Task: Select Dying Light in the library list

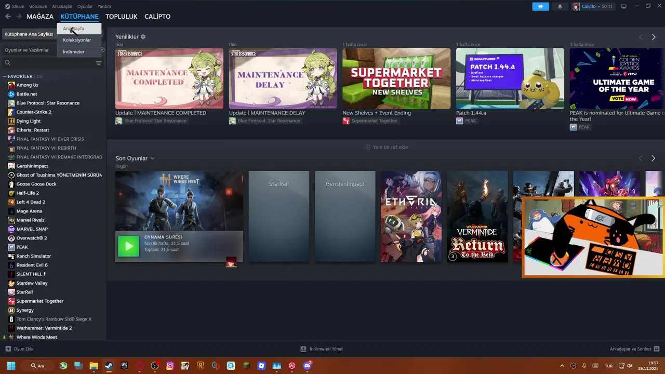Action: point(29,121)
